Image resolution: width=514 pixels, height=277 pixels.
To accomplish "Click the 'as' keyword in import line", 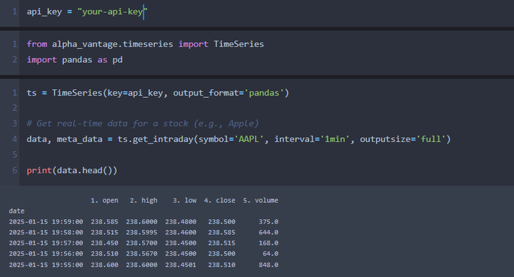I will coord(102,60).
